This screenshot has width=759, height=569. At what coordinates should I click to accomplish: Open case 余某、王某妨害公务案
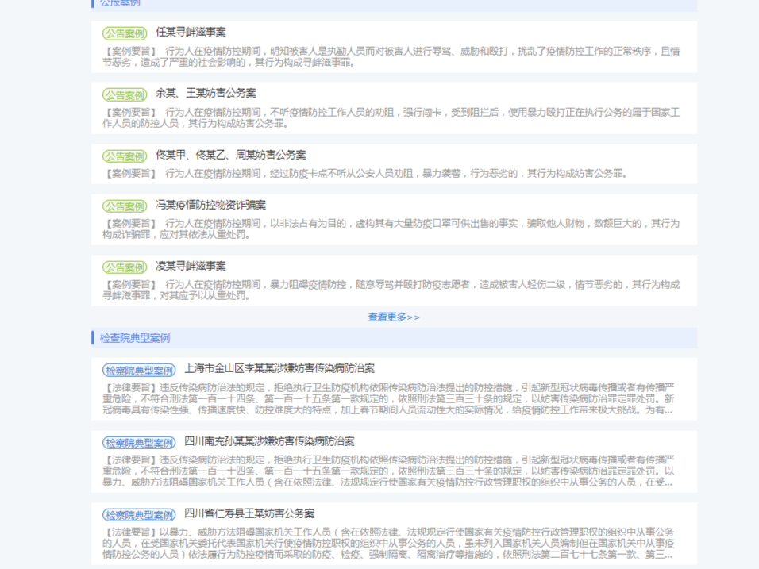(x=206, y=93)
